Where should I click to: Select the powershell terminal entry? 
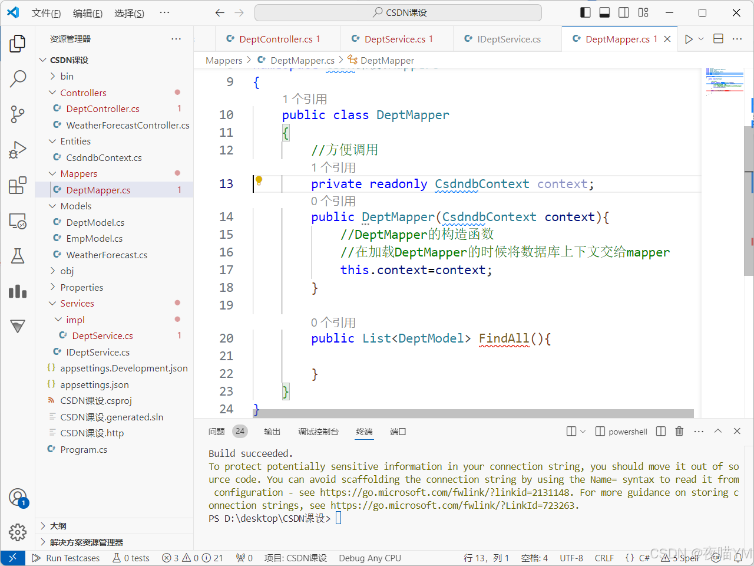pyautogui.click(x=621, y=432)
